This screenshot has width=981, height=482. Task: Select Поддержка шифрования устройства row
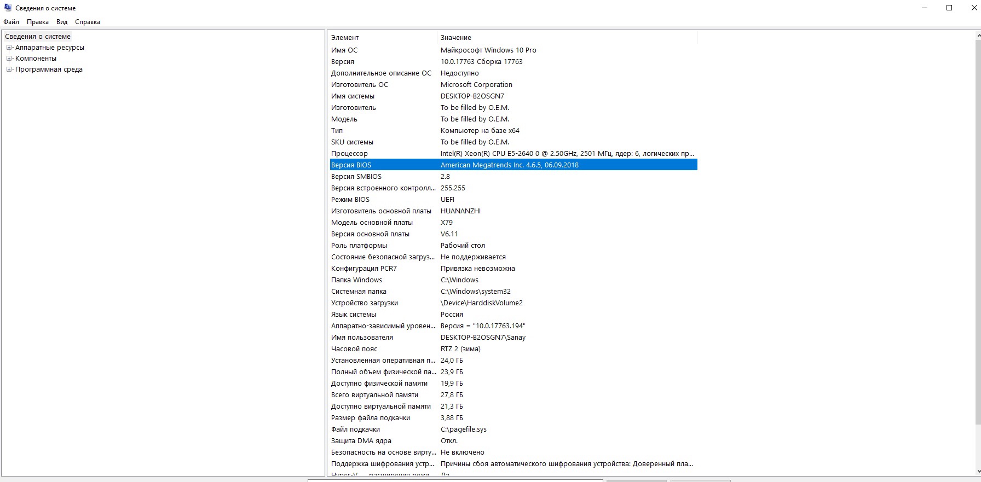point(512,464)
